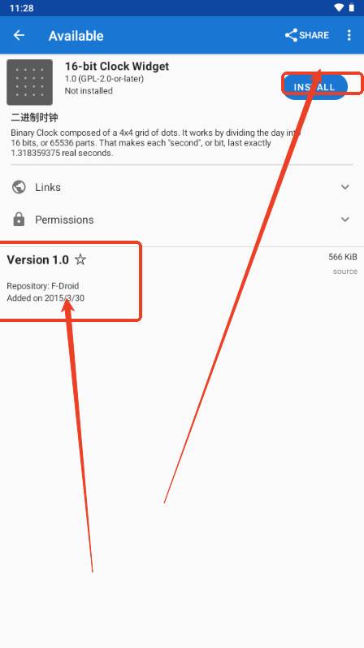This screenshot has height=648, width=364.
Task: Install the 16-bit Clock Widget
Action: (314, 87)
